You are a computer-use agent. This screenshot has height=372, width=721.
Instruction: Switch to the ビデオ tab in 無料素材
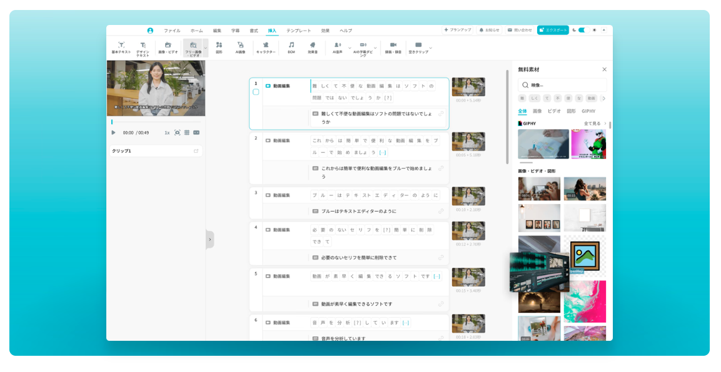[x=554, y=111]
